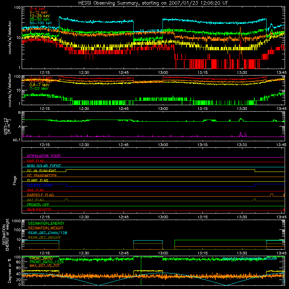Click the '60' tick on the Degrees axis
Image resolution: width=289 pixels, height=289 pixels.
point(18,268)
